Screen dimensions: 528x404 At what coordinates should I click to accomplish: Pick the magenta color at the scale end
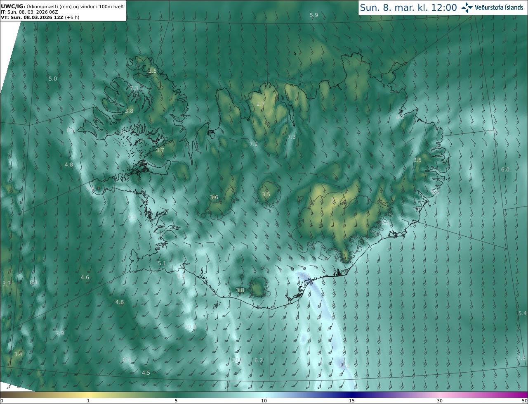pos(525,394)
